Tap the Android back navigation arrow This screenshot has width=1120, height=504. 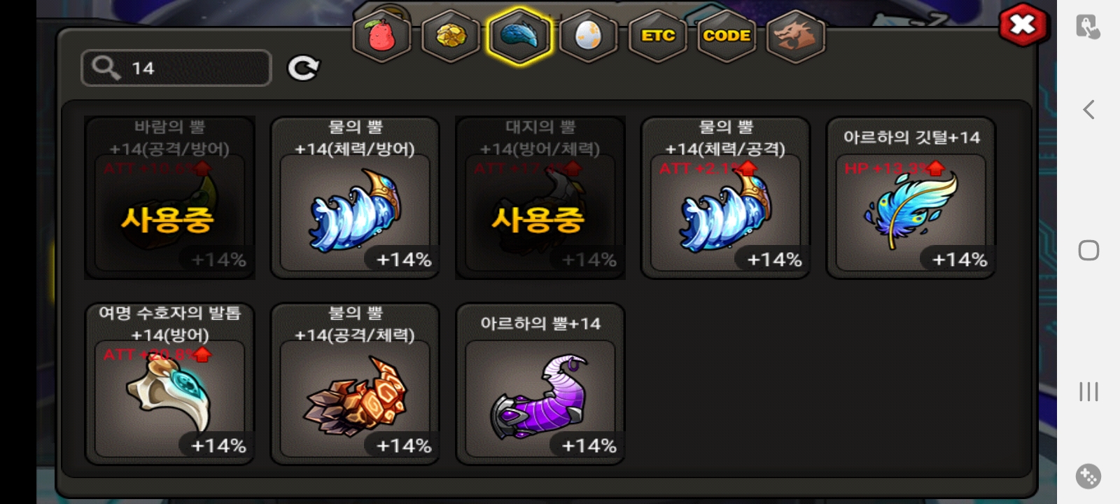point(1088,109)
